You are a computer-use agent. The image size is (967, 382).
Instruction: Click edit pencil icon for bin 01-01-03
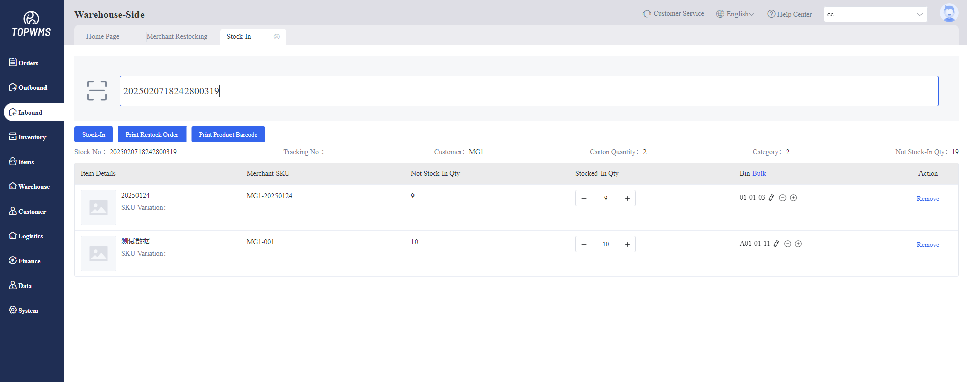tap(772, 198)
